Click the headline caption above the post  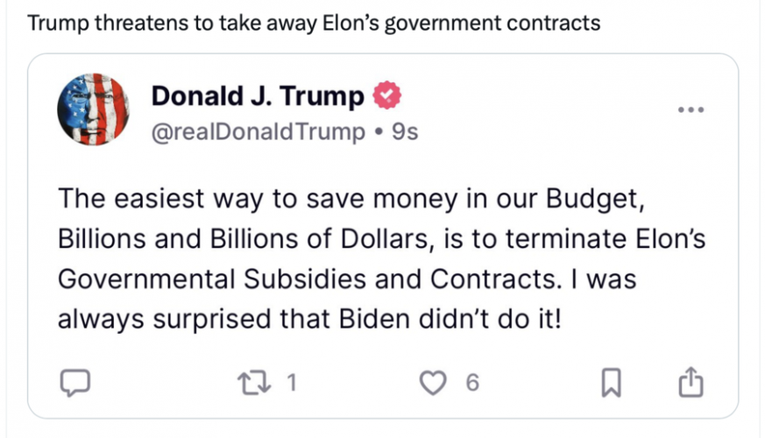[314, 23]
